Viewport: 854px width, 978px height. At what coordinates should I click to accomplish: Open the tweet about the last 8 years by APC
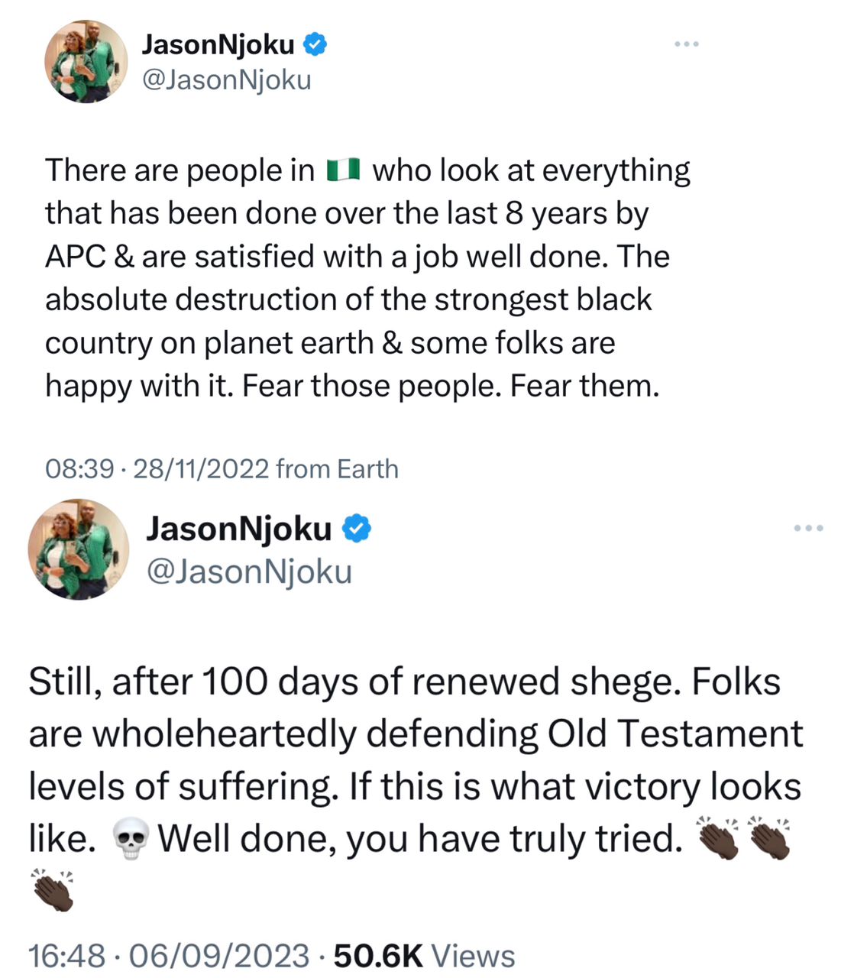(367, 278)
